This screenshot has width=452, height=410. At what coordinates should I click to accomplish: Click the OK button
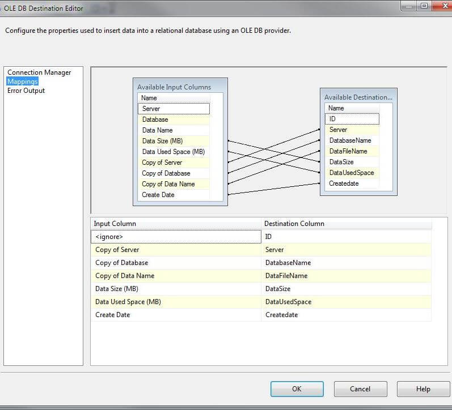pos(297,388)
